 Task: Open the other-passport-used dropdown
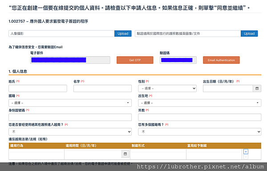(70, 132)
